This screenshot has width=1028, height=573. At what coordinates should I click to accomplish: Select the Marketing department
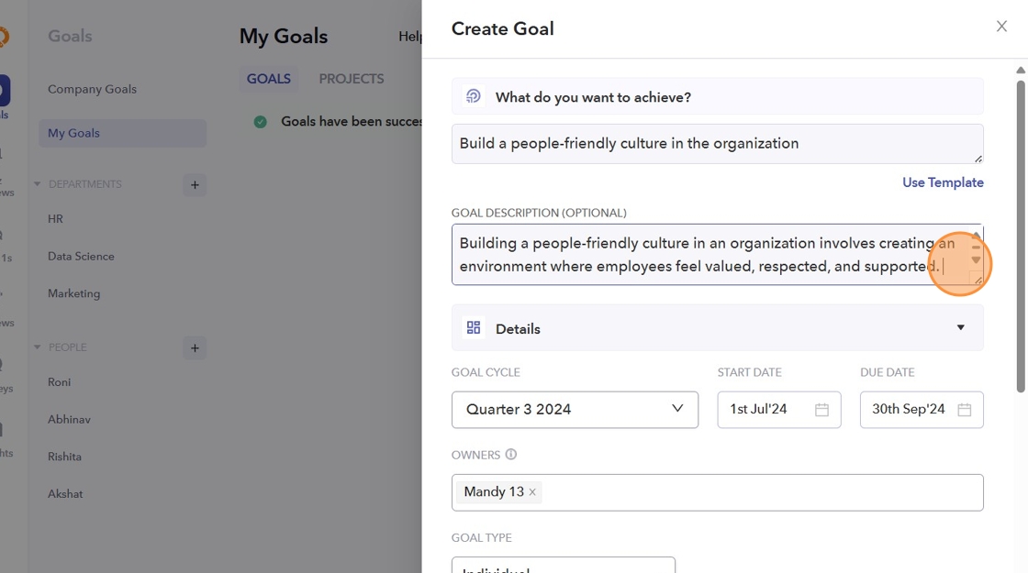[x=73, y=293]
